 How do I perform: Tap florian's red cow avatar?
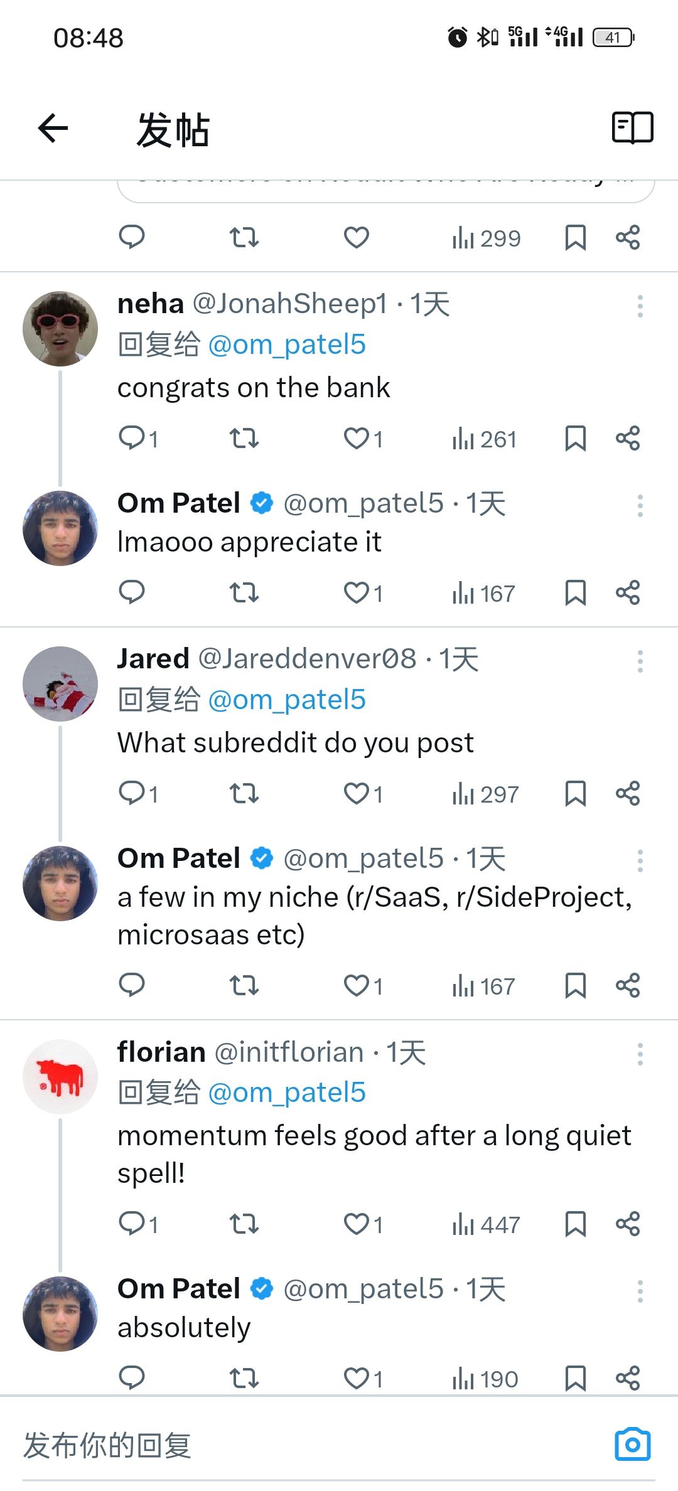60,1077
